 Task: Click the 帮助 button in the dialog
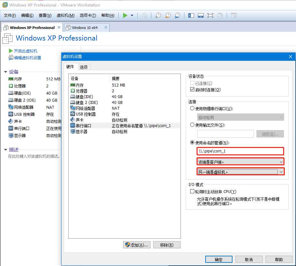pyautogui.click(x=279, y=259)
